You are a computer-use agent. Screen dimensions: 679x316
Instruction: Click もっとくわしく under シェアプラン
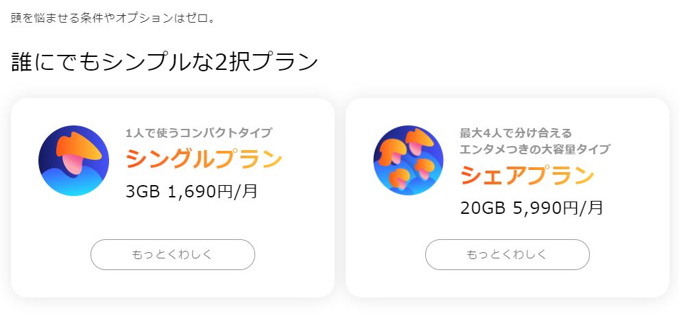click(508, 254)
